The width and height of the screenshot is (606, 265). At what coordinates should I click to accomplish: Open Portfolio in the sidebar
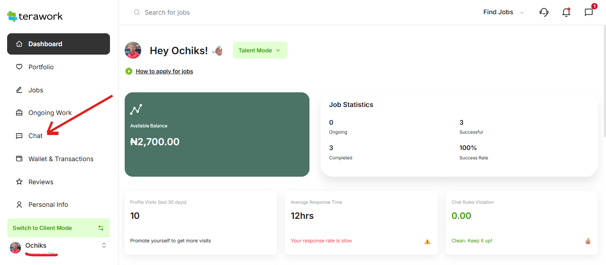(41, 67)
